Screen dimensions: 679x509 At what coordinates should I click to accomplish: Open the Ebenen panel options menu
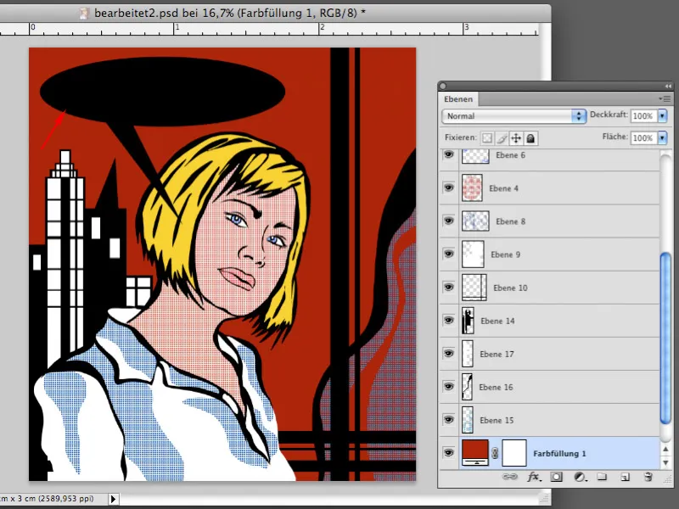pos(665,98)
